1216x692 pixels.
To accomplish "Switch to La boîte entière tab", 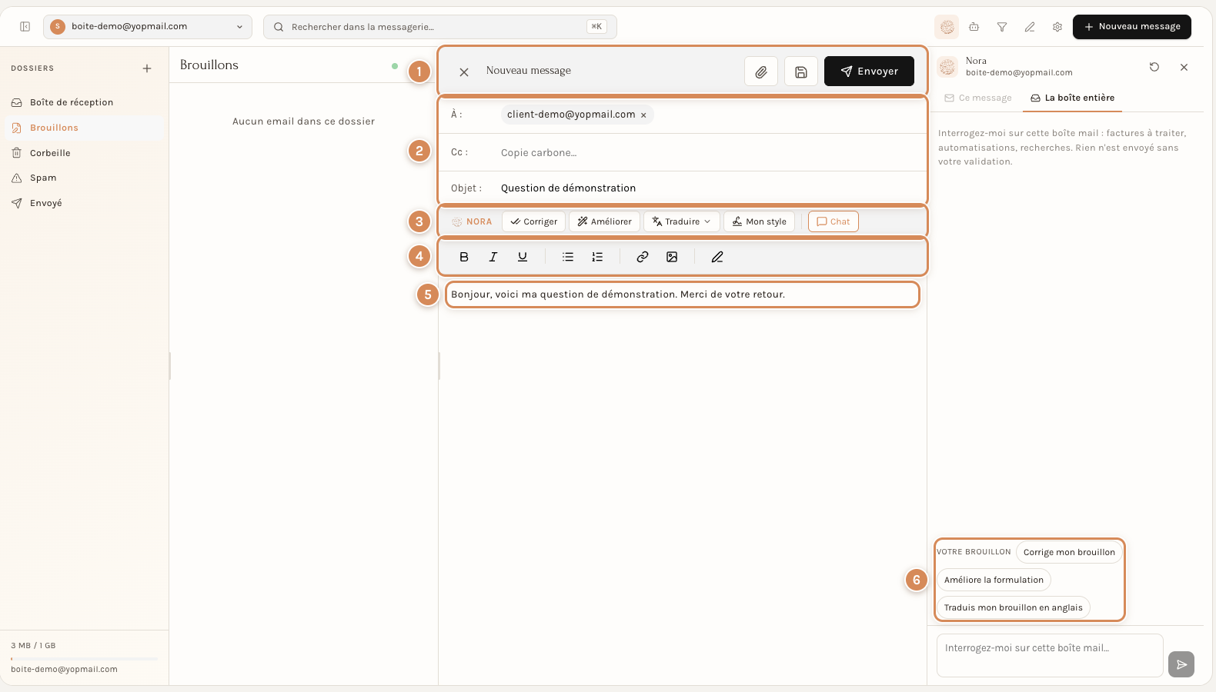I will 1072,98.
